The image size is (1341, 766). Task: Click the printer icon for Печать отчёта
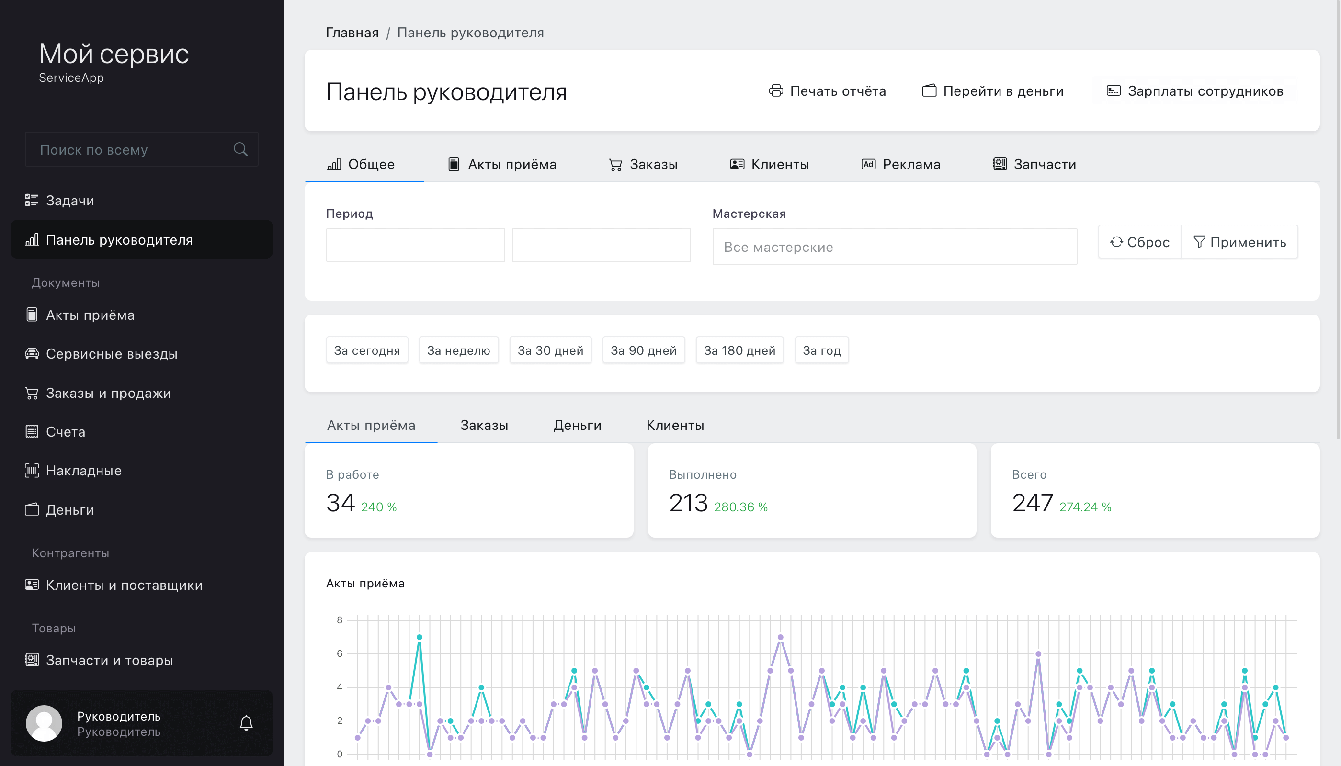(776, 90)
